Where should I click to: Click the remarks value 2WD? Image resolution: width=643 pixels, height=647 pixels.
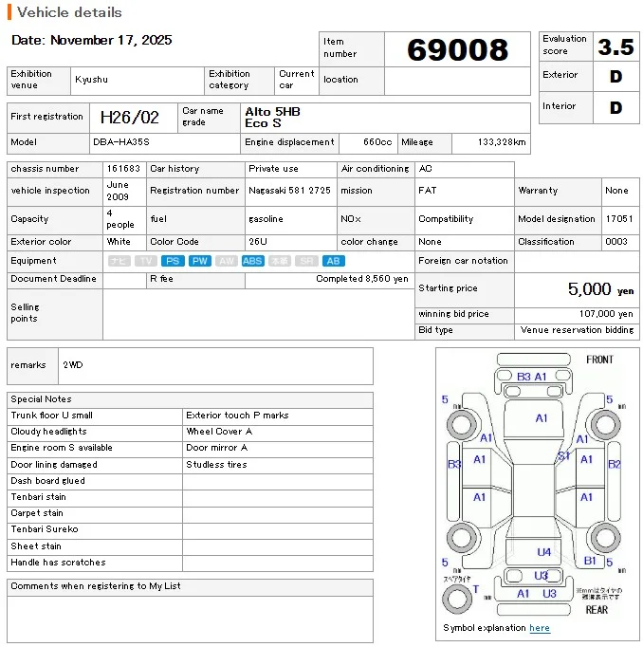coord(73,364)
